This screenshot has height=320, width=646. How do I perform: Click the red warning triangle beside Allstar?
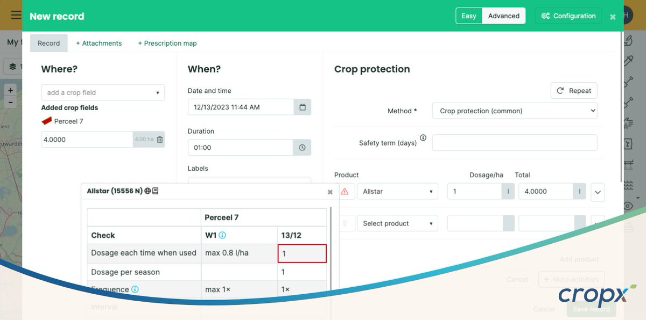pos(345,191)
